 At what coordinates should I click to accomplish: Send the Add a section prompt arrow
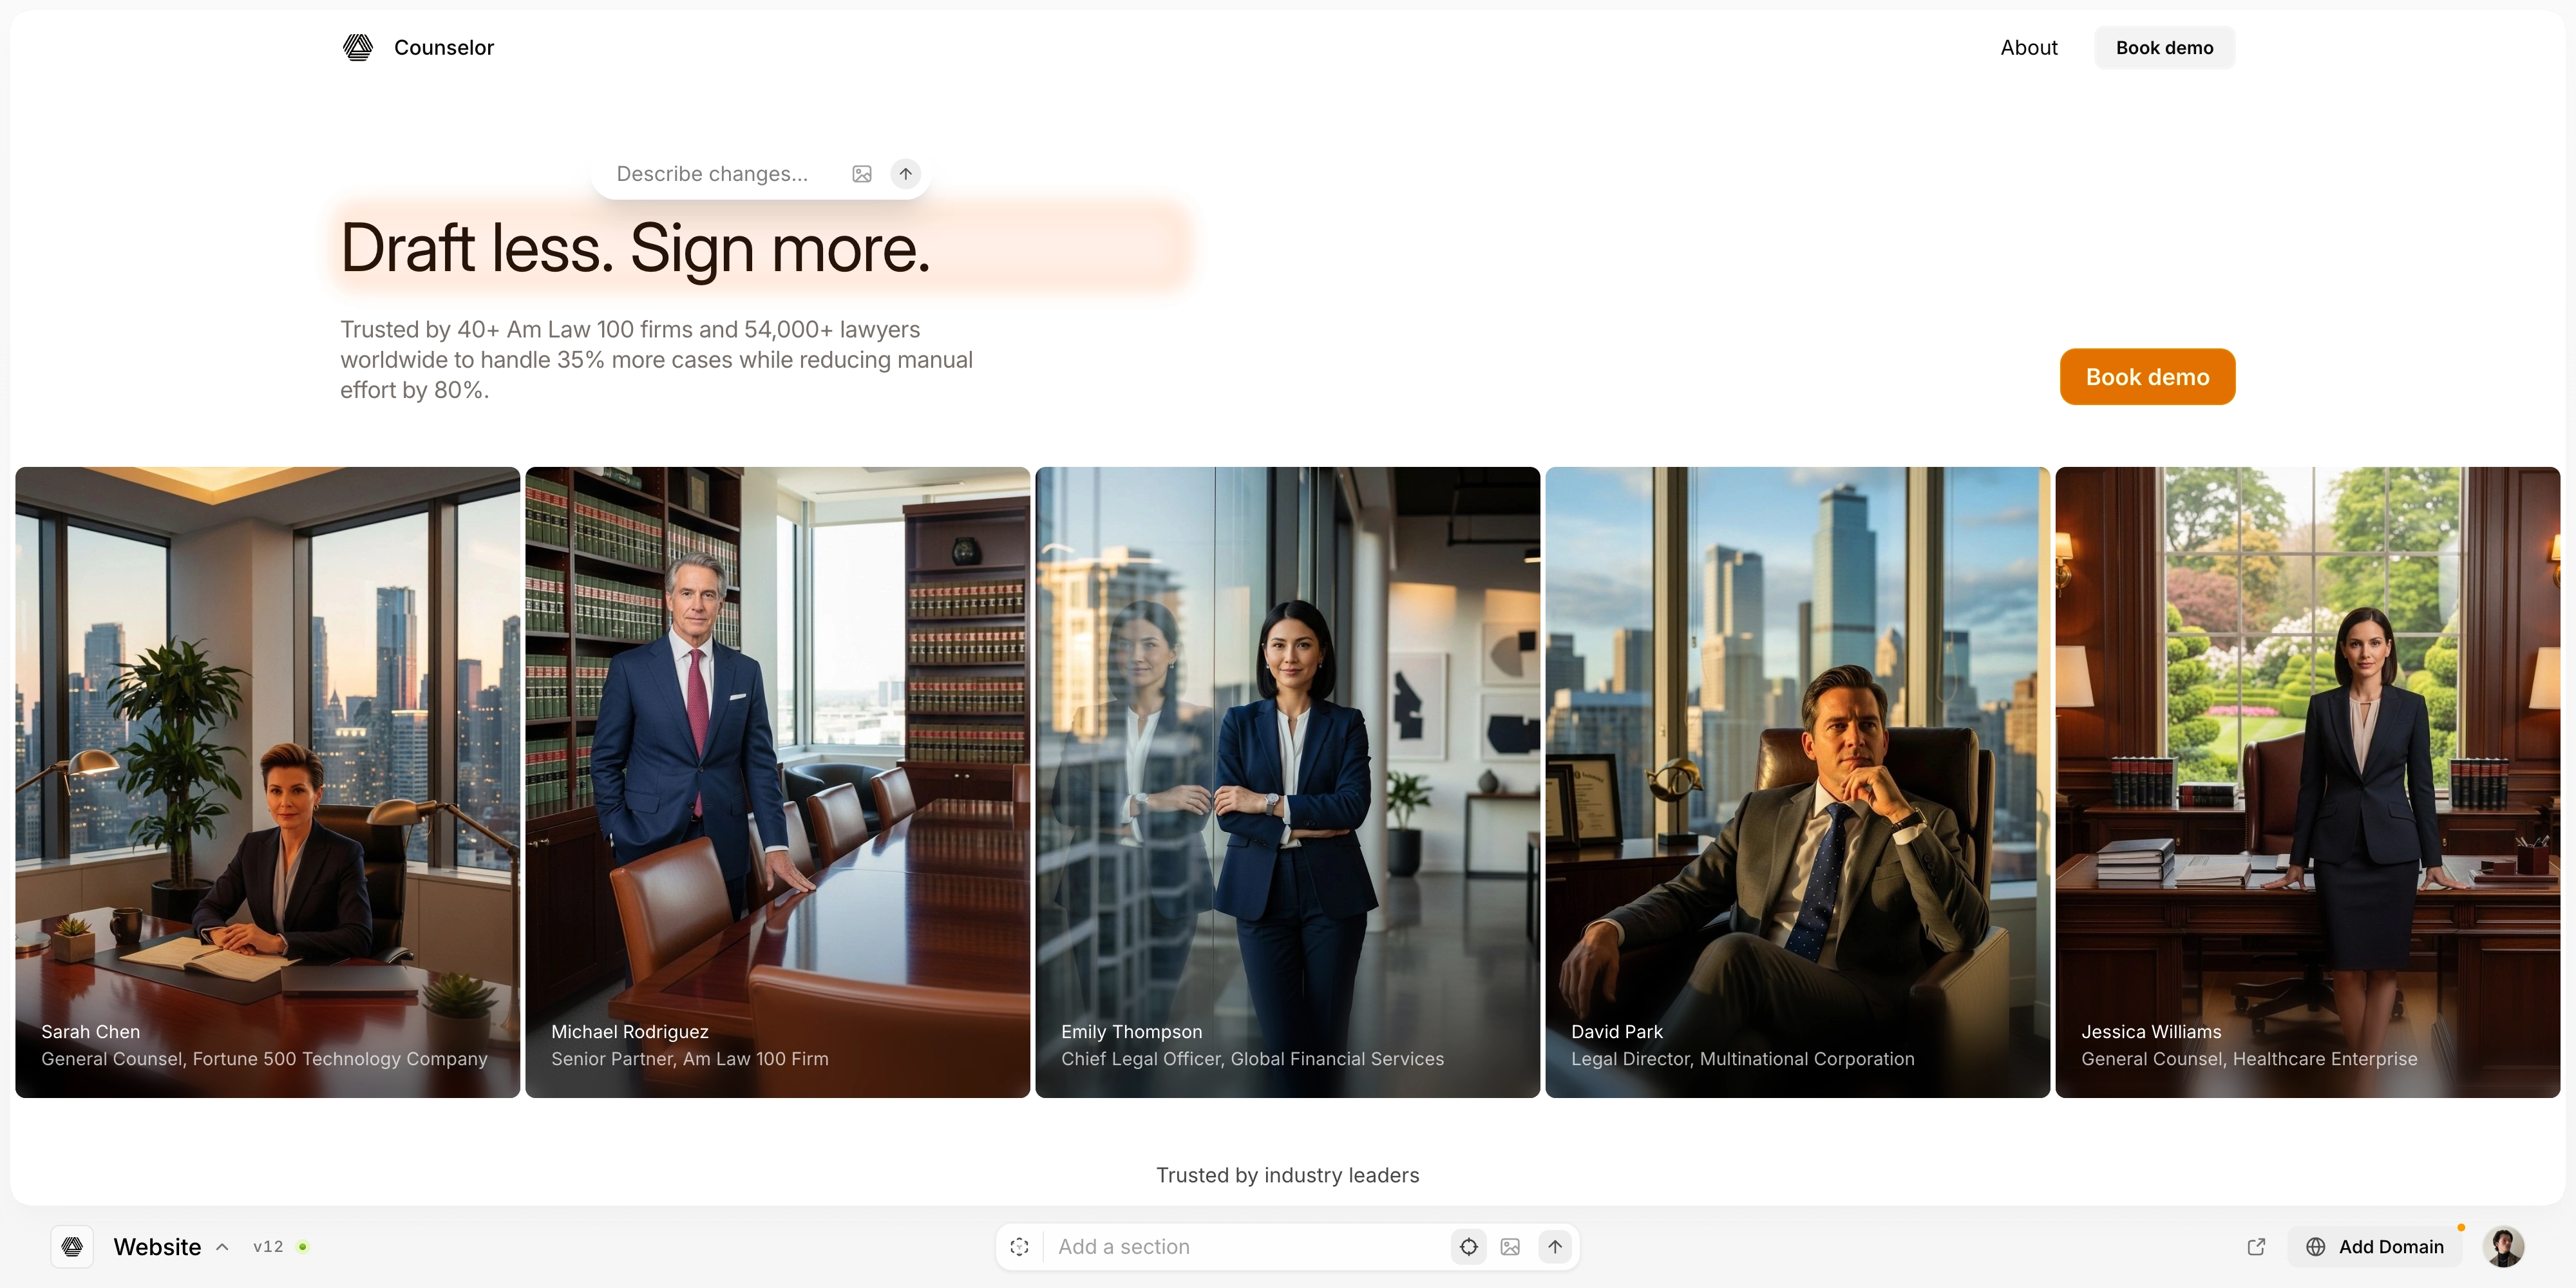pos(1555,1246)
